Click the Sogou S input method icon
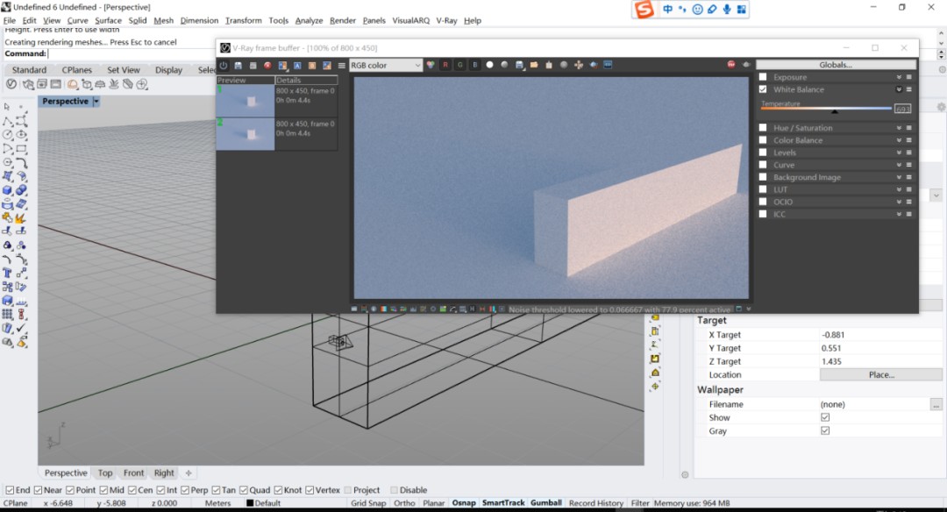Viewport: 947px width, 512px height. click(644, 10)
